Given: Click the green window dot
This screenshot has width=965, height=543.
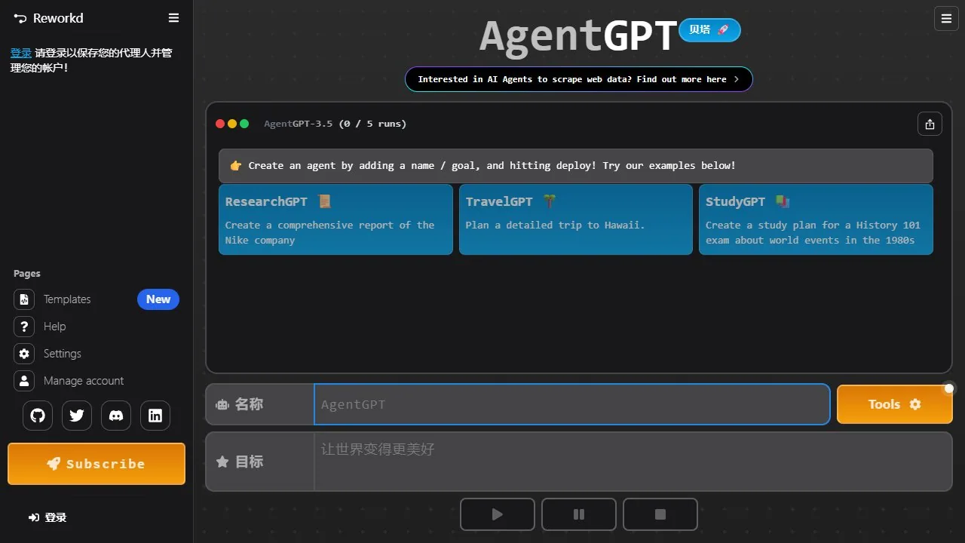Looking at the screenshot, I should (244, 124).
